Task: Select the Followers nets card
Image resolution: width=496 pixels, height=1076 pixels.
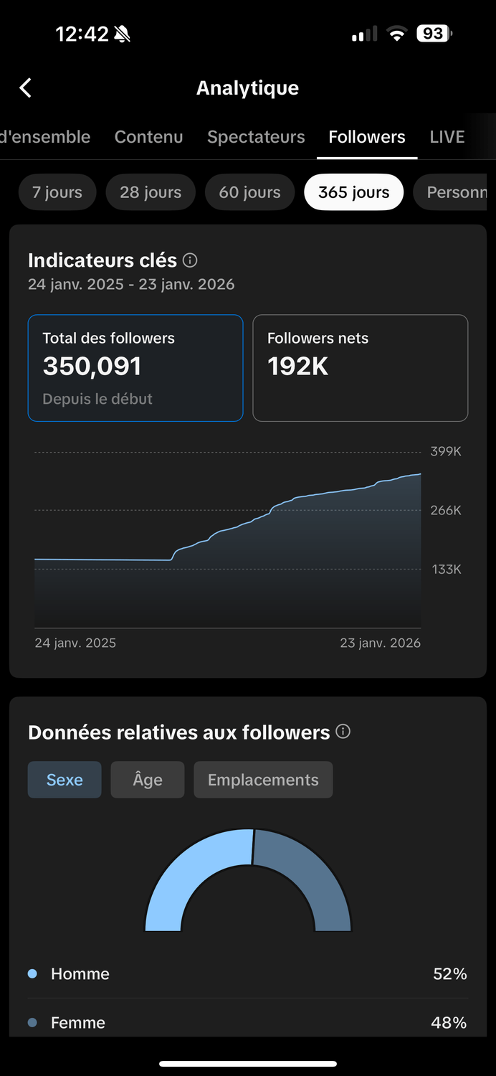Action: point(361,368)
